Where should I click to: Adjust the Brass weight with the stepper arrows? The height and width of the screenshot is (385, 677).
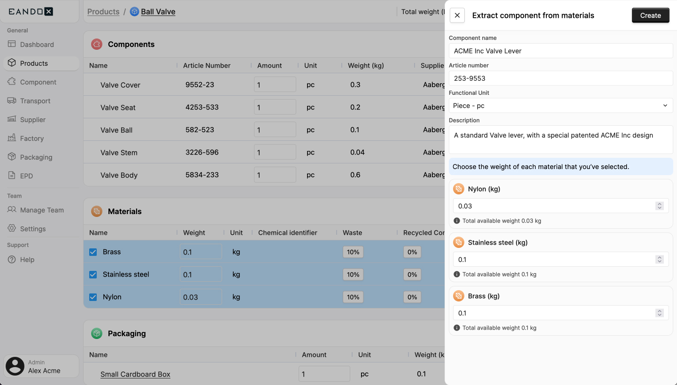click(661, 313)
